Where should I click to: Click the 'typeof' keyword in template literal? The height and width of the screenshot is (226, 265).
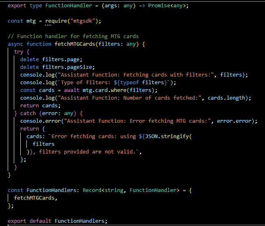pyautogui.click(x=129, y=83)
